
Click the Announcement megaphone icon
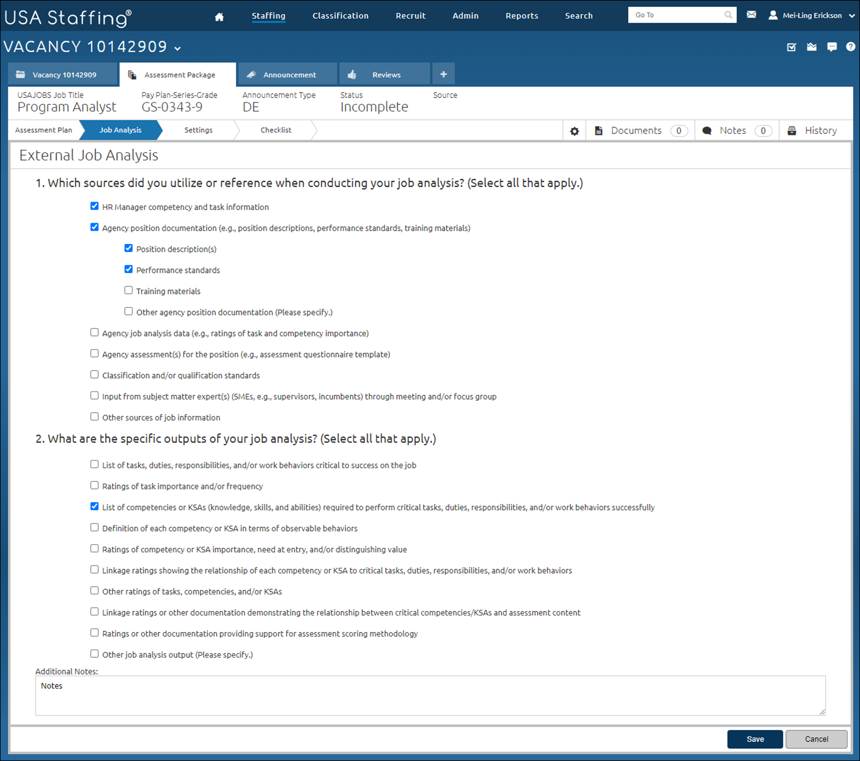click(251, 74)
